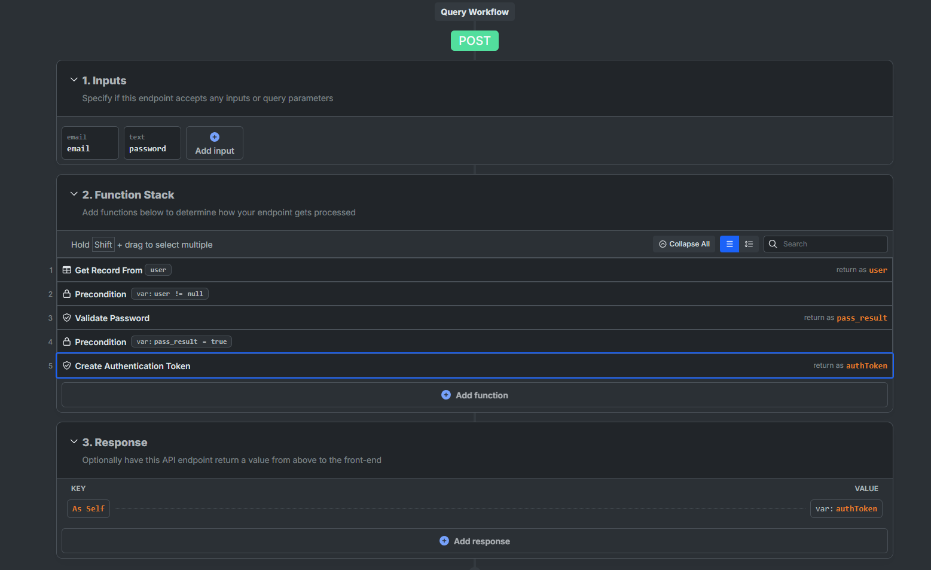
Task: Open the Create Authentication Token step name
Action: point(133,366)
